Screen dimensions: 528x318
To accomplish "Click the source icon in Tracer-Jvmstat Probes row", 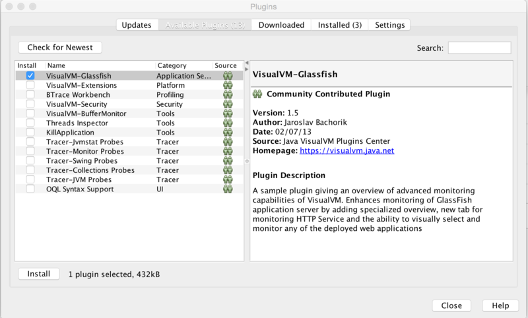I will click(x=228, y=142).
